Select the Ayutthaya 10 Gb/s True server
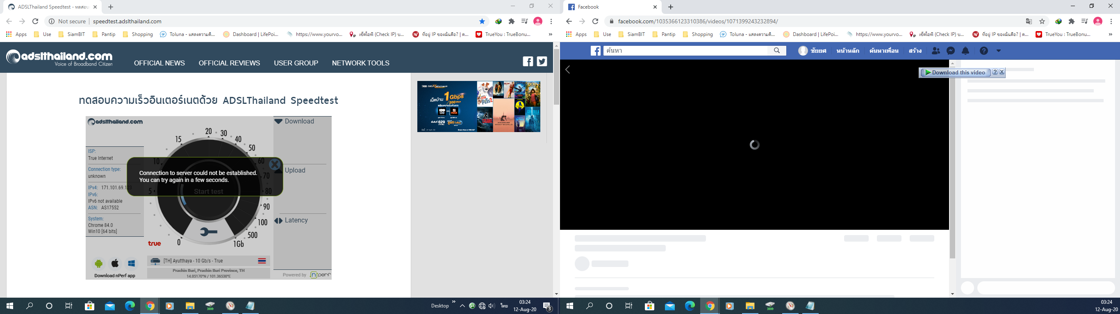The image size is (1120, 314). tap(209, 261)
